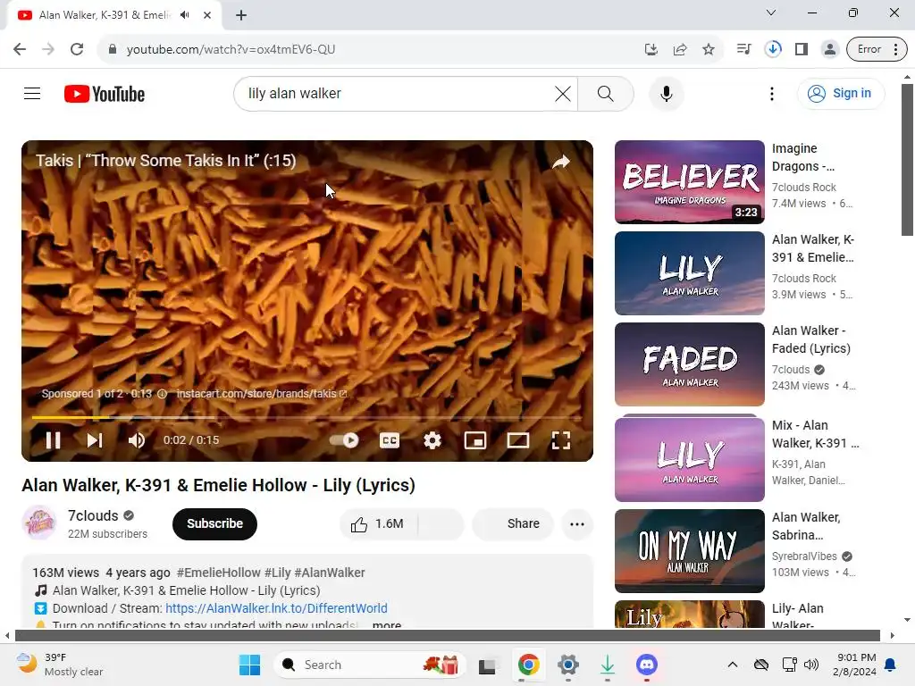Search with your voice microphone button
This screenshot has height=686, width=915.
point(666,93)
